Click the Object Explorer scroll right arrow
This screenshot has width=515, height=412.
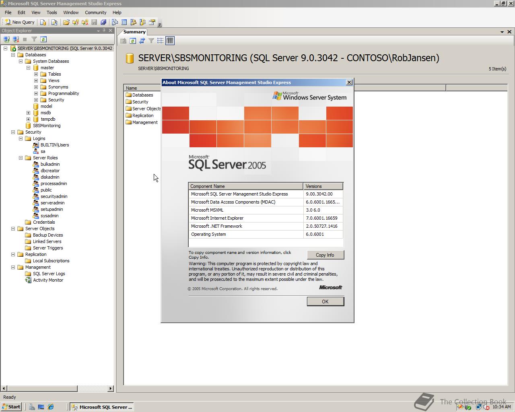[x=111, y=389]
